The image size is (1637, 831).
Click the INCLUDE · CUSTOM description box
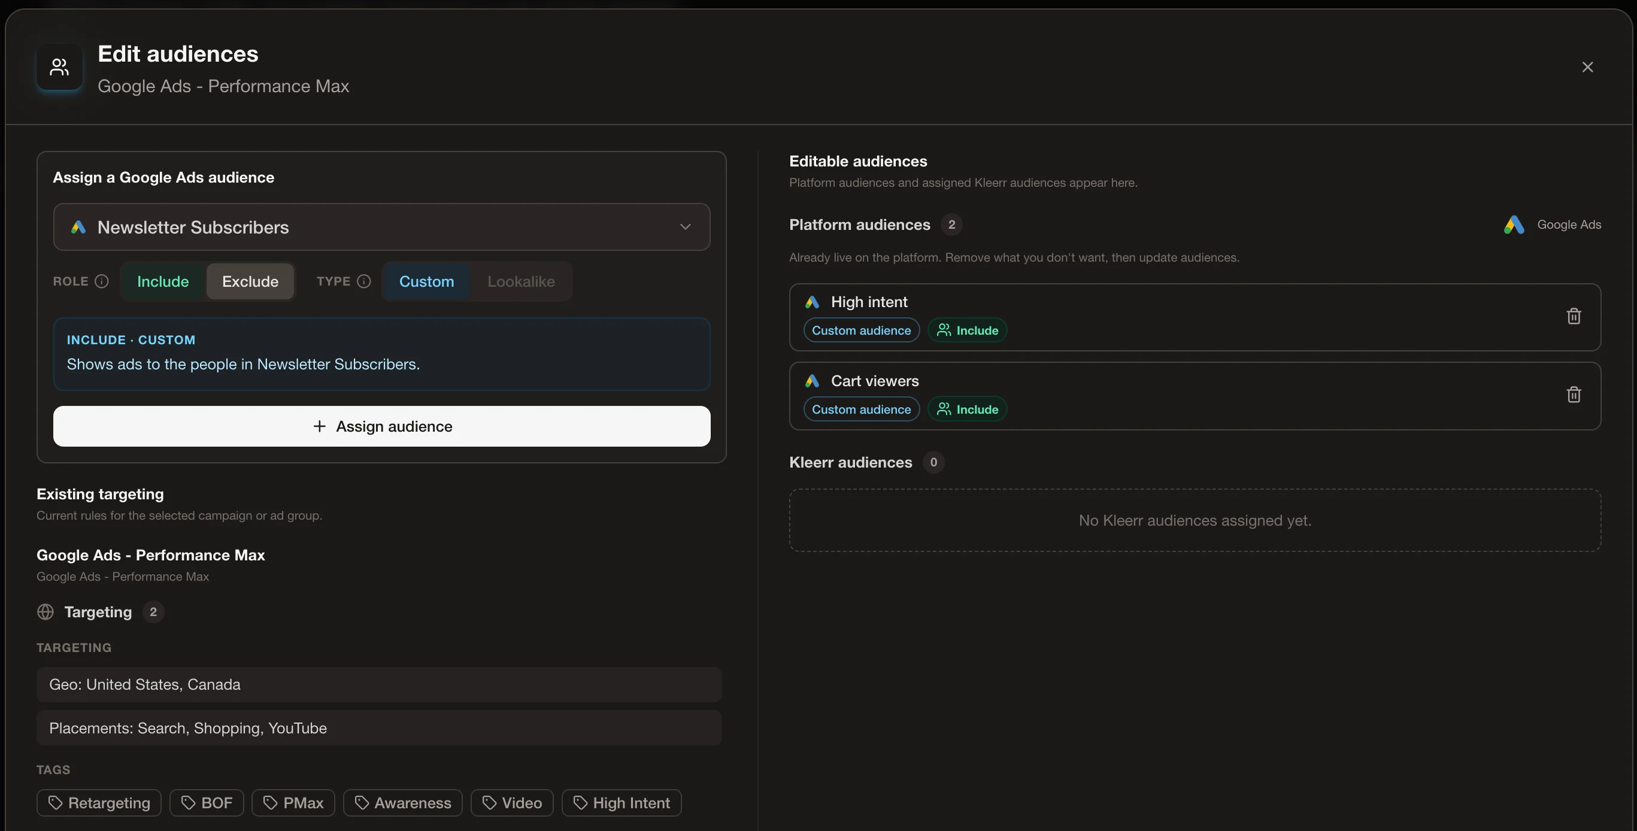381,354
